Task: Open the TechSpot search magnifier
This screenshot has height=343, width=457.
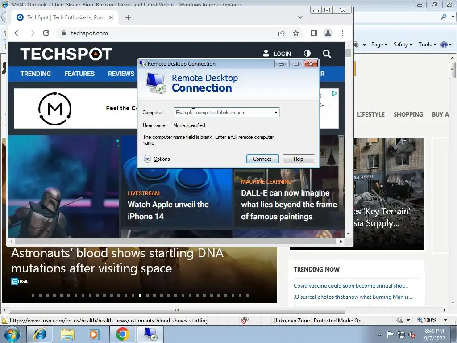Action: pyautogui.click(x=327, y=54)
